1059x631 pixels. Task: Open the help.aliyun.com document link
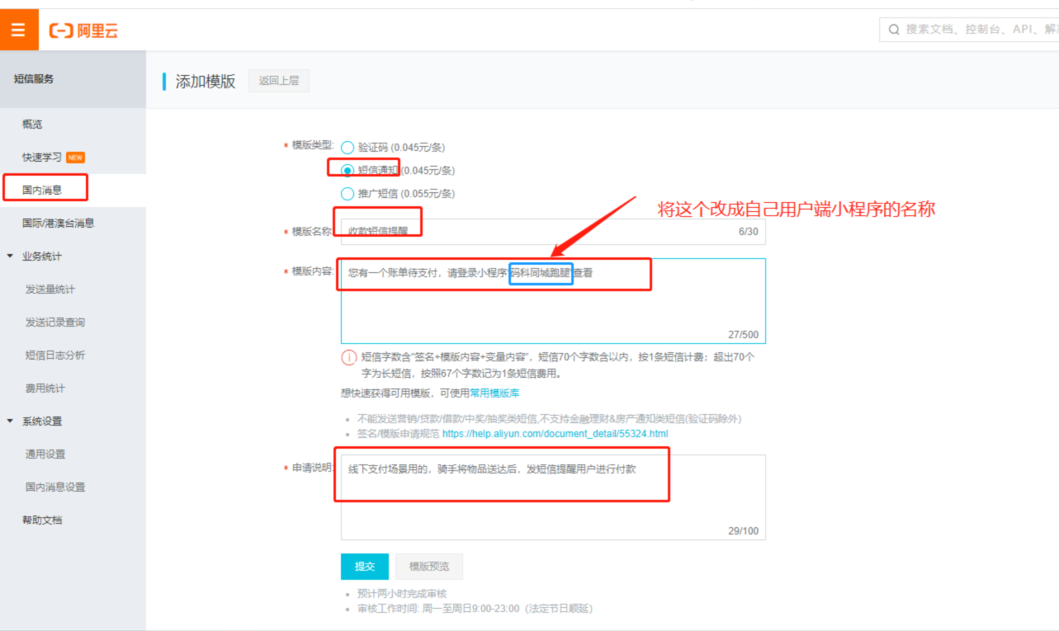pyautogui.click(x=555, y=434)
